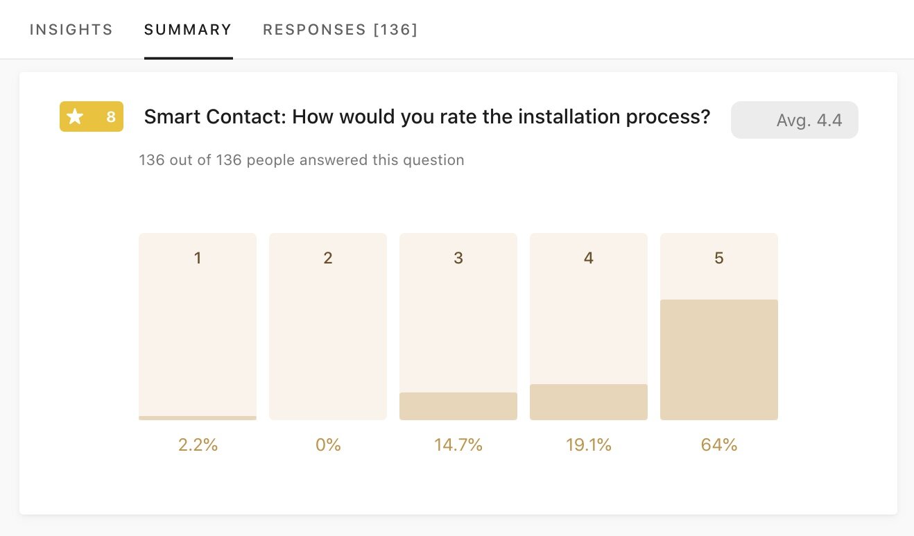This screenshot has height=536, width=914.
Task: Click the installation process question title
Action: (426, 116)
